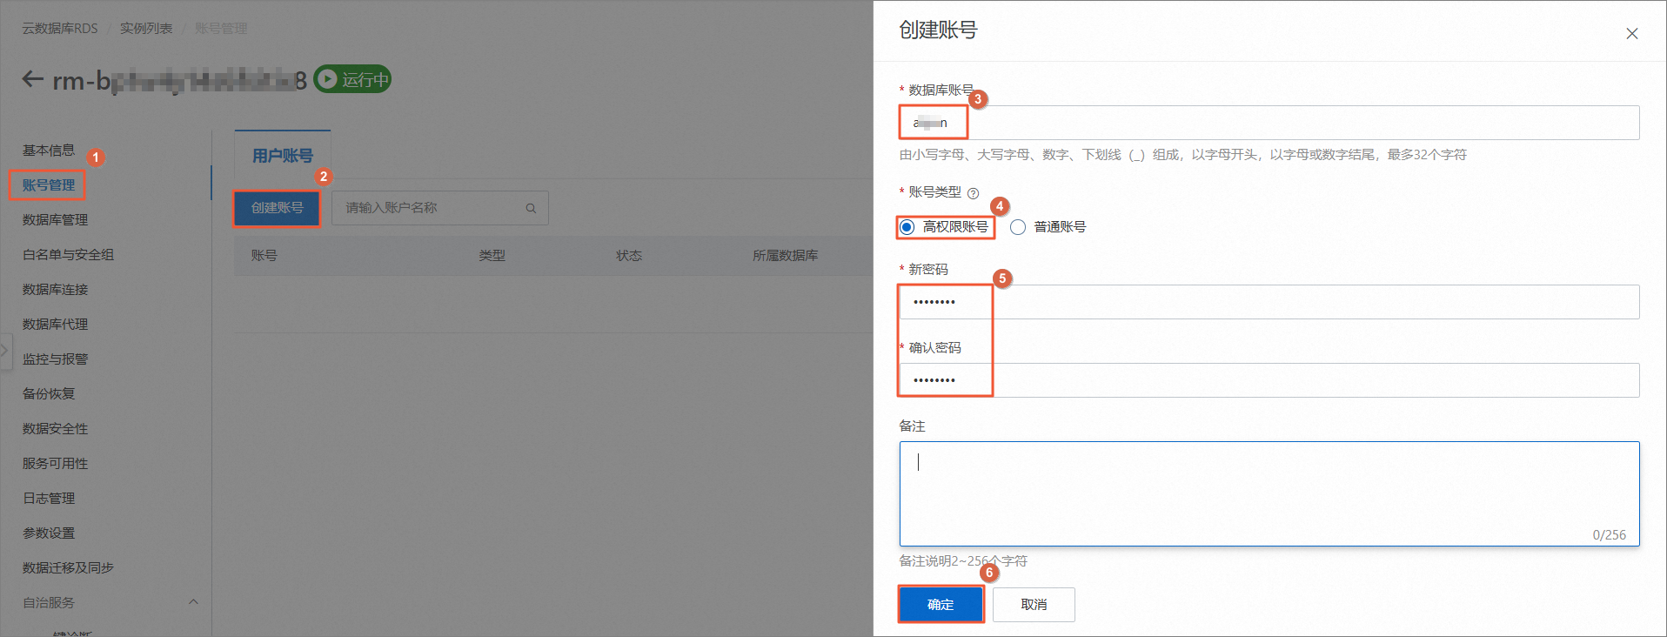1667x637 pixels.
Task: Open 参数设置 in the sidebar
Action: (49, 533)
